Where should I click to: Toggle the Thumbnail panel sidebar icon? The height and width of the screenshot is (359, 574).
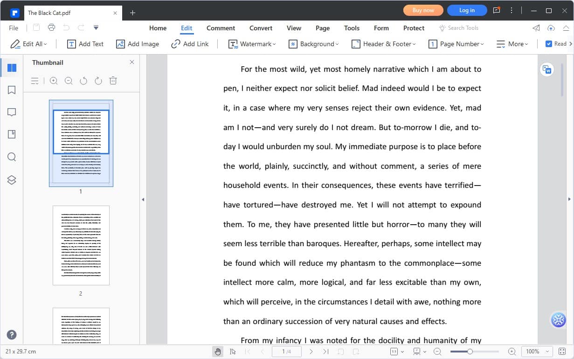(x=12, y=68)
